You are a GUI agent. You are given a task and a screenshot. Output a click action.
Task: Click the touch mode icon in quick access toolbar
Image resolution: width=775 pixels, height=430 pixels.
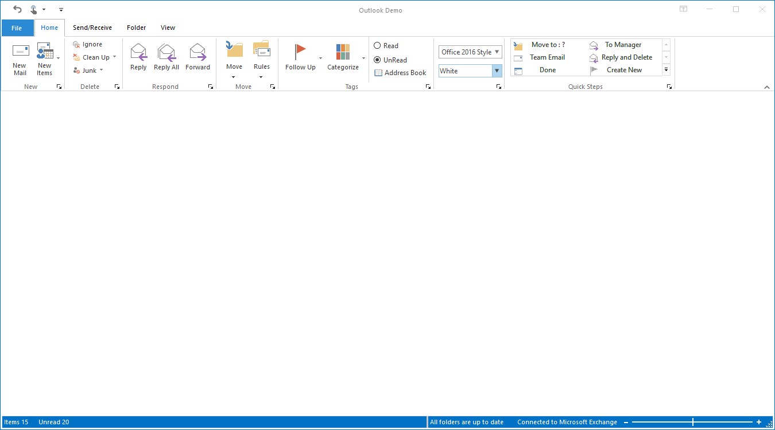(34, 9)
